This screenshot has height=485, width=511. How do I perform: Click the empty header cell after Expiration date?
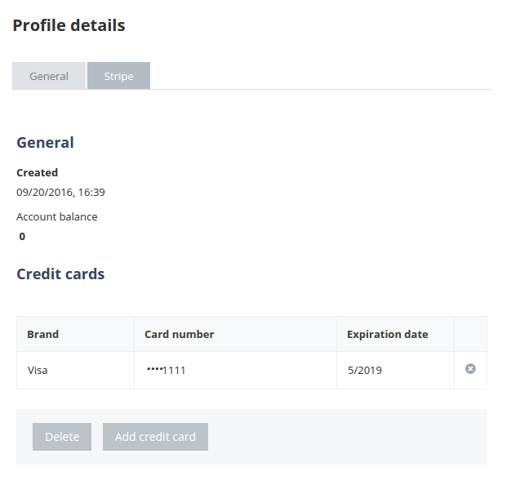[470, 334]
